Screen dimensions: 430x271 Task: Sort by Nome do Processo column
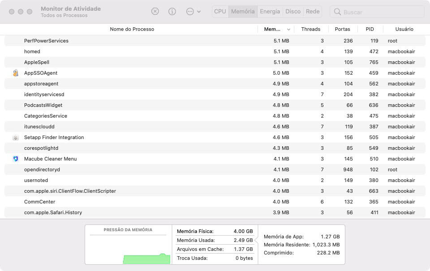coord(132,29)
